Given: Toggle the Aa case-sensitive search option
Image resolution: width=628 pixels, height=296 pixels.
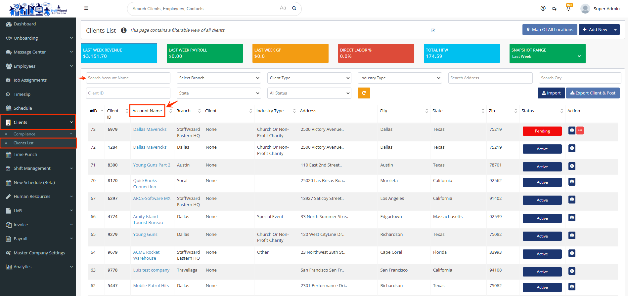Looking at the screenshot, I should point(283,8).
